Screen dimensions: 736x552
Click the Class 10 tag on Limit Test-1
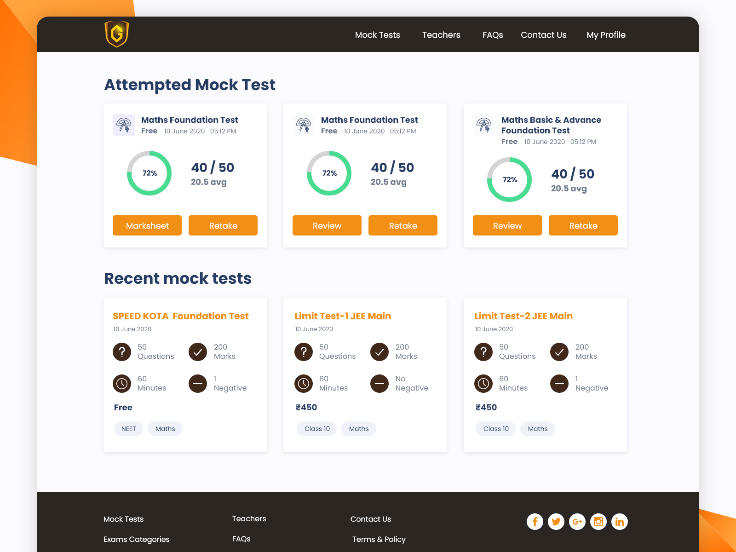tap(316, 429)
